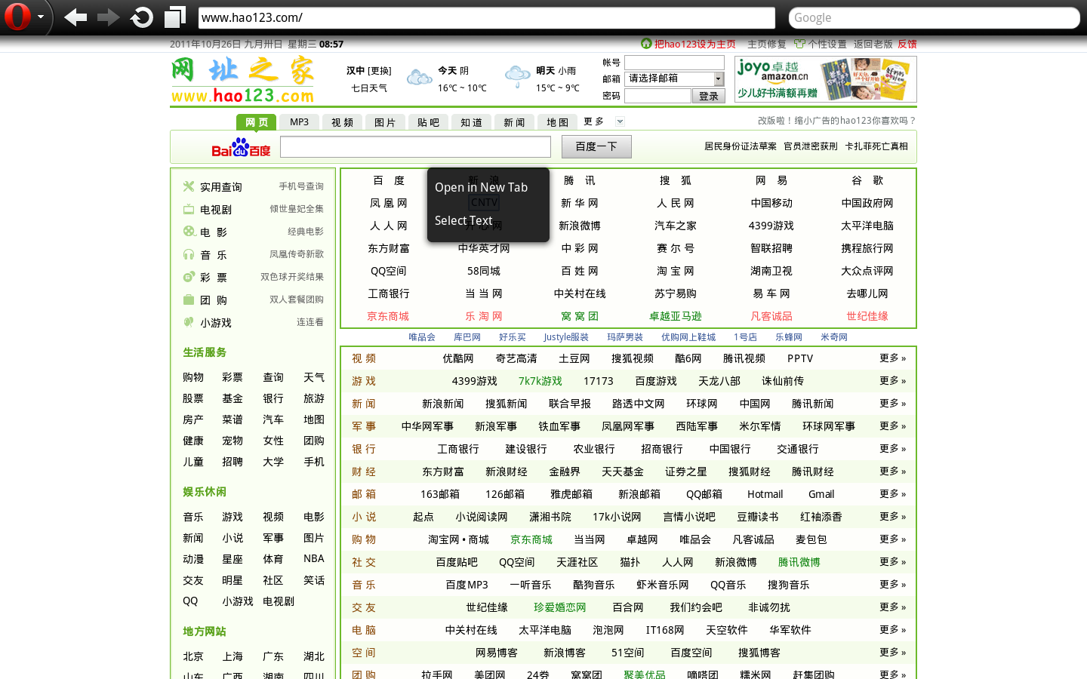This screenshot has height=679, width=1087.
Task: Open the 七日天气 forecast link
Action: [369, 88]
